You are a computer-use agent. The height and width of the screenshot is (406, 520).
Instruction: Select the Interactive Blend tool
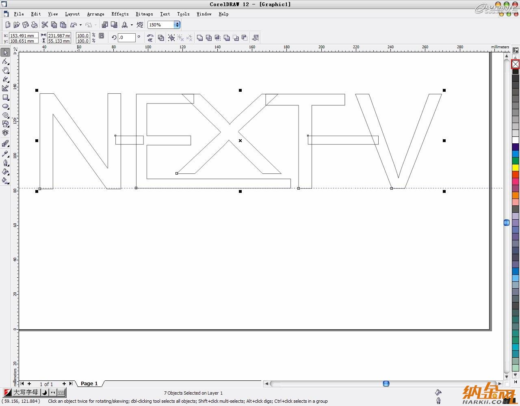coord(5,144)
